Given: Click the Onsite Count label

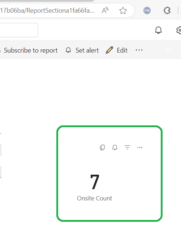Looking at the screenshot, I should (x=95, y=198).
